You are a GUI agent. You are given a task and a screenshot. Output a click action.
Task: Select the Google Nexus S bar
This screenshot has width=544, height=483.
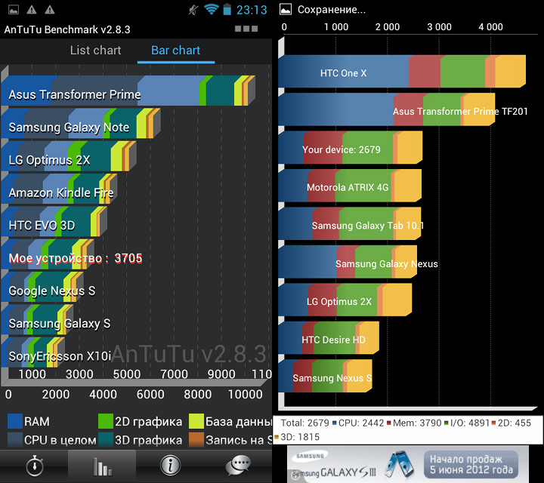point(42,288)
